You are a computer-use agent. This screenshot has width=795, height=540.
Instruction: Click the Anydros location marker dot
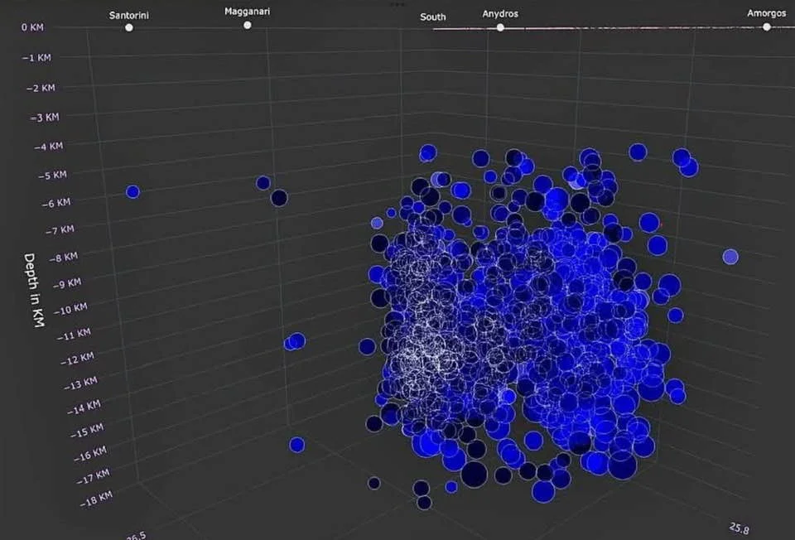(x=500, y=27)
